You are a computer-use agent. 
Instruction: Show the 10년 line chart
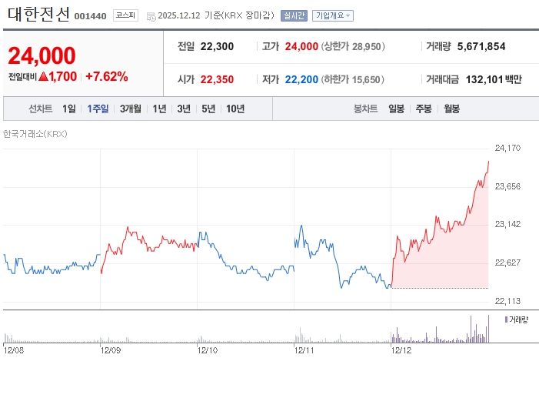point(235,109)
